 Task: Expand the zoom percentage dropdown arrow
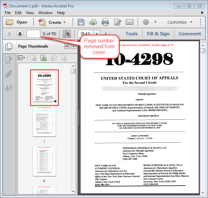(97, 34)
